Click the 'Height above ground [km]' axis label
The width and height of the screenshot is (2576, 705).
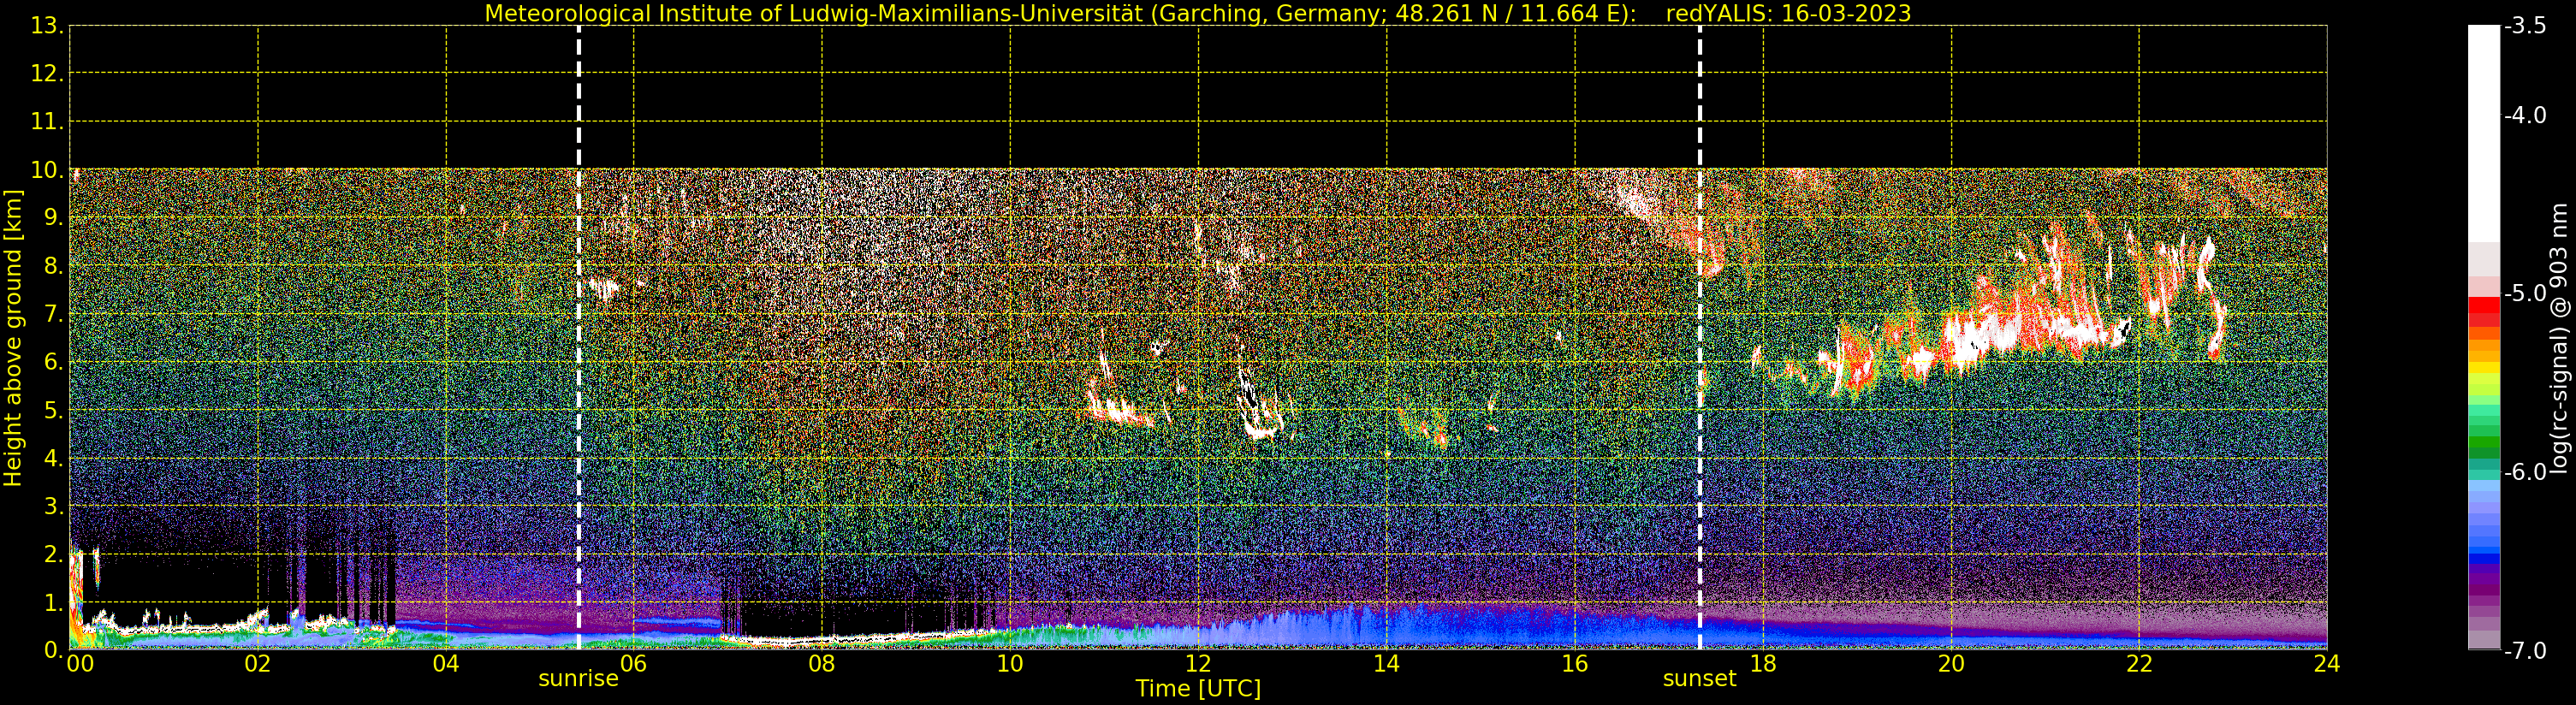tap(13, 338)
